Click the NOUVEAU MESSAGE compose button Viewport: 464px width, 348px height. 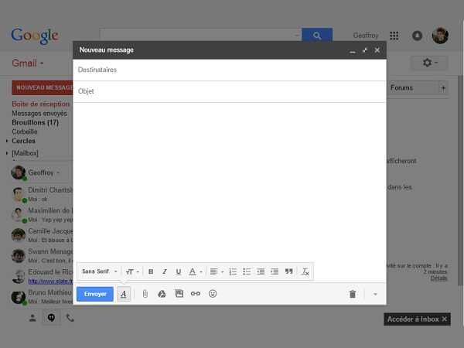43,87
